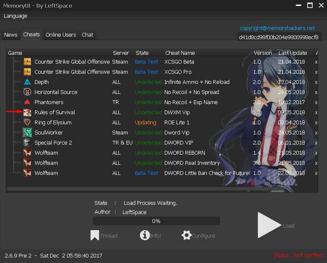The width and height of the screenshot is (327, 263).
Task: Select No Recoil + Esp Name cheat
Action: click(191, 102)
